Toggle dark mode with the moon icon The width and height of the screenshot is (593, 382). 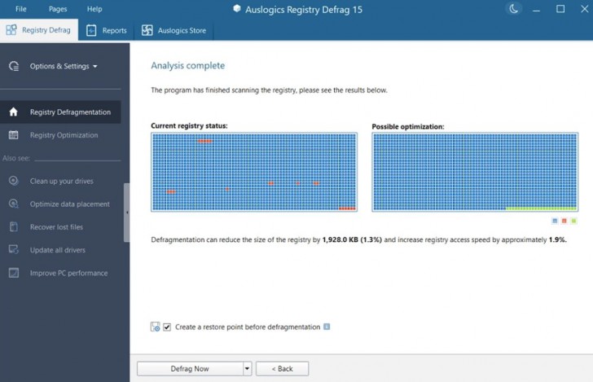point(513,9)
